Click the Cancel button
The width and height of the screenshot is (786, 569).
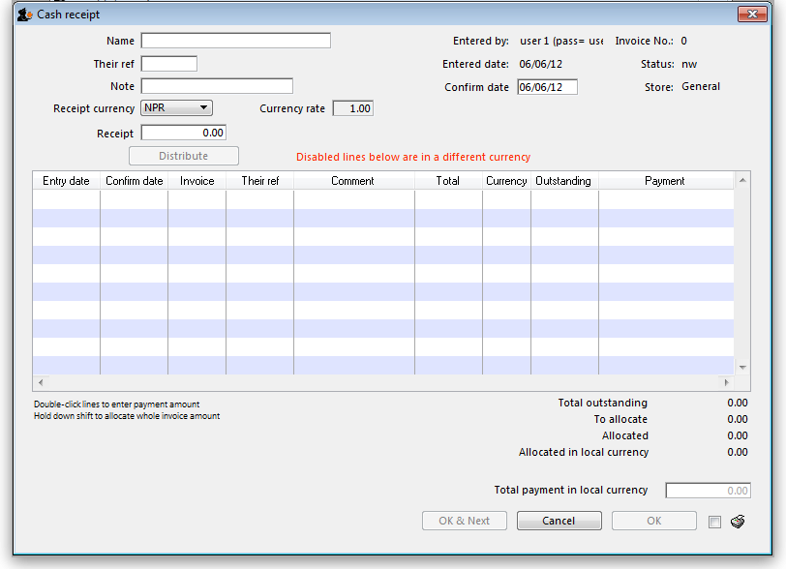559,521
